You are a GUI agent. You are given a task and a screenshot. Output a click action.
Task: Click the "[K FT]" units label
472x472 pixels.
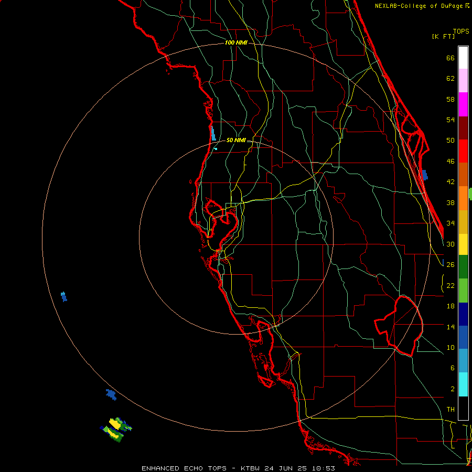443,36
